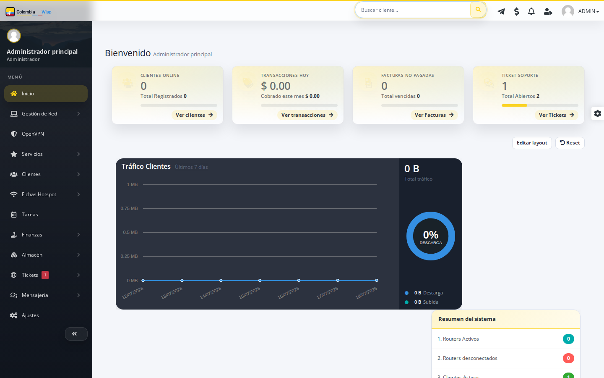Click the Servicios star icon
This screenshot has height=378, width=604.
tap(14, 154)
